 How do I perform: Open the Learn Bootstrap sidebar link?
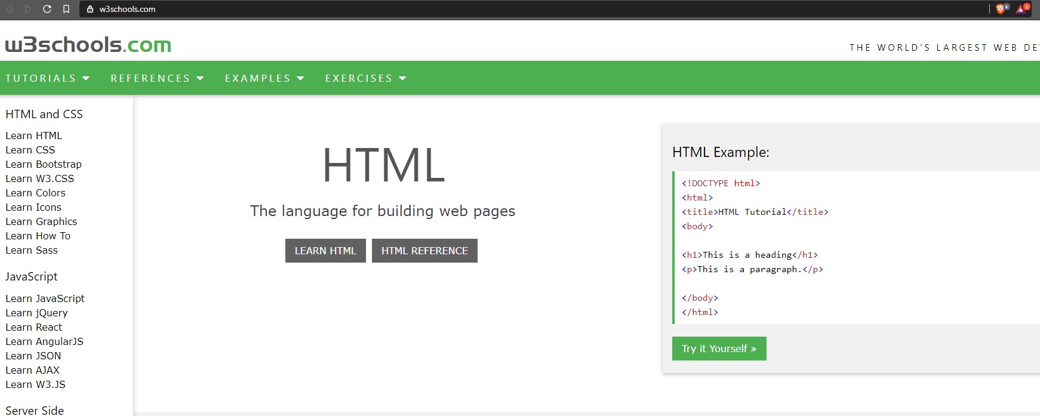click(x=44, y=164)
